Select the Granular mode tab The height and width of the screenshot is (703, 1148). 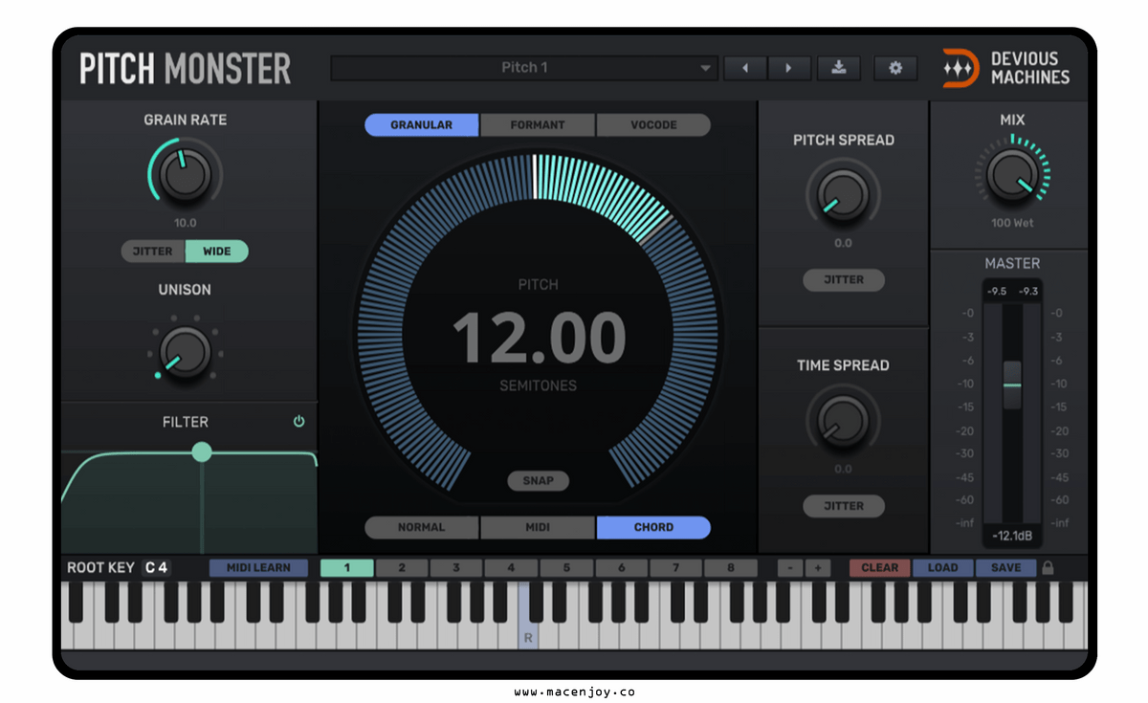[x=422, y=124]
